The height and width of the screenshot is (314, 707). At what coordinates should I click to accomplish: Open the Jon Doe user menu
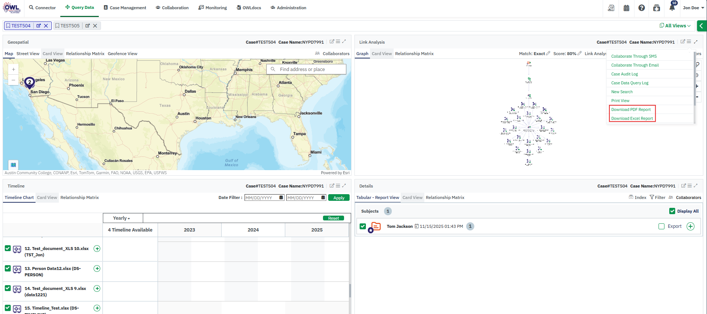693,8
